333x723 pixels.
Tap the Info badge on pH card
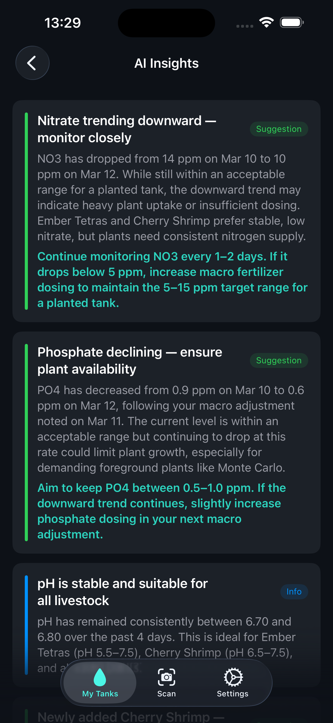point(294,592)
